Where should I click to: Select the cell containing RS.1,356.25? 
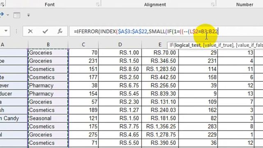coord(160,127)
